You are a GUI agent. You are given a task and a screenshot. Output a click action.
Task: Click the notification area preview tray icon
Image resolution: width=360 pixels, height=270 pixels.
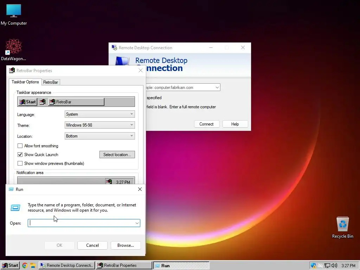[x=109, y=182]
